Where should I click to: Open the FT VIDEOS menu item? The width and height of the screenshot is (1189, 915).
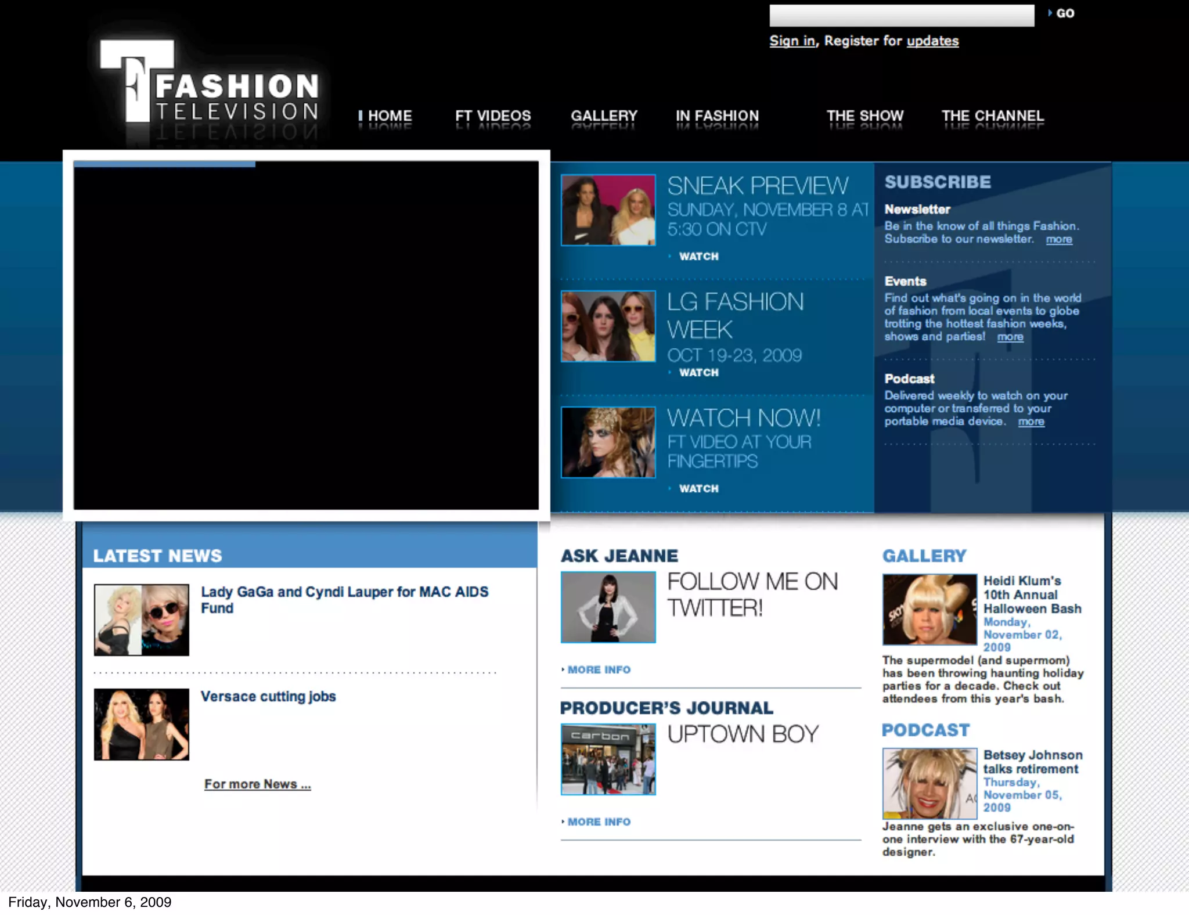click(493, 116)
